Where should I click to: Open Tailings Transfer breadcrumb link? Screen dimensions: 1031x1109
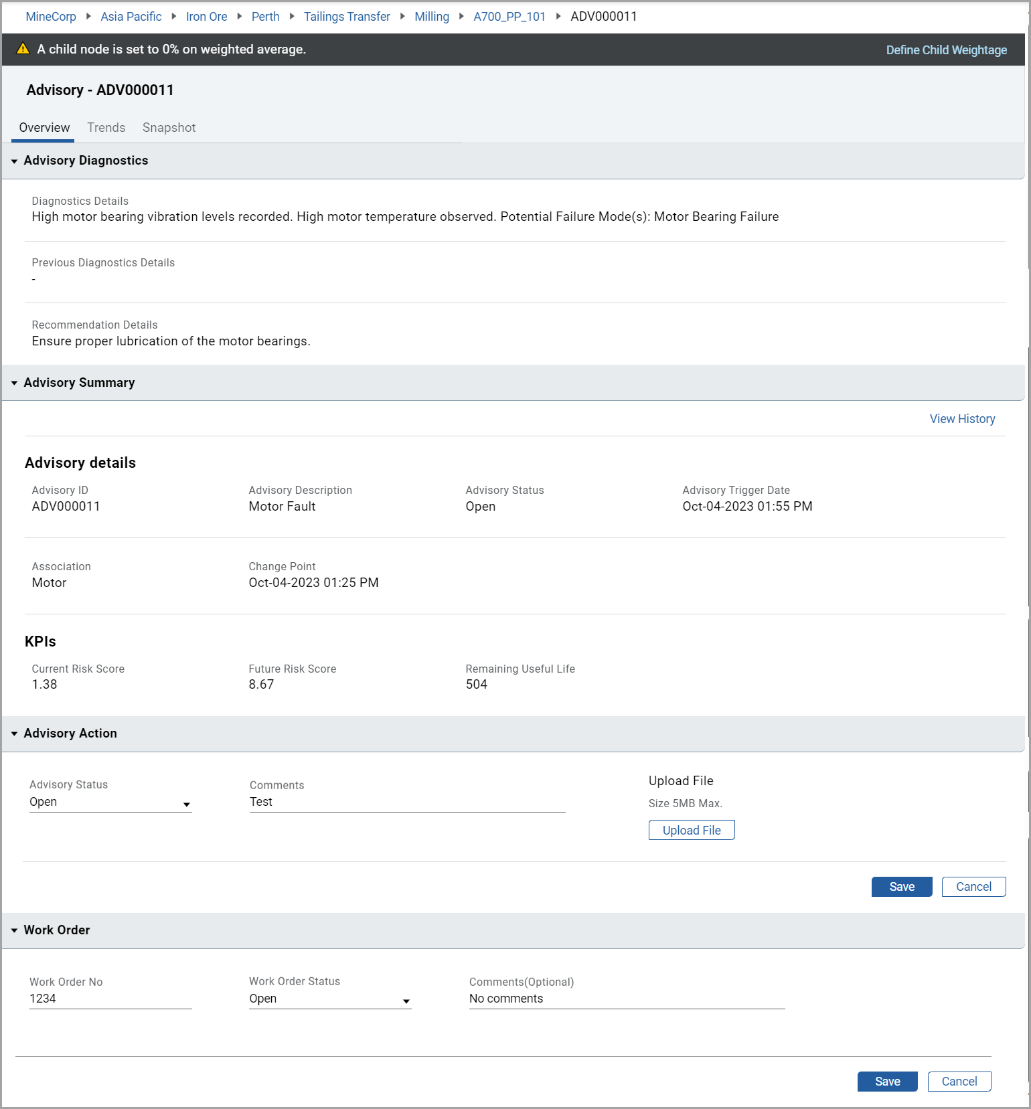click(347, 17)
